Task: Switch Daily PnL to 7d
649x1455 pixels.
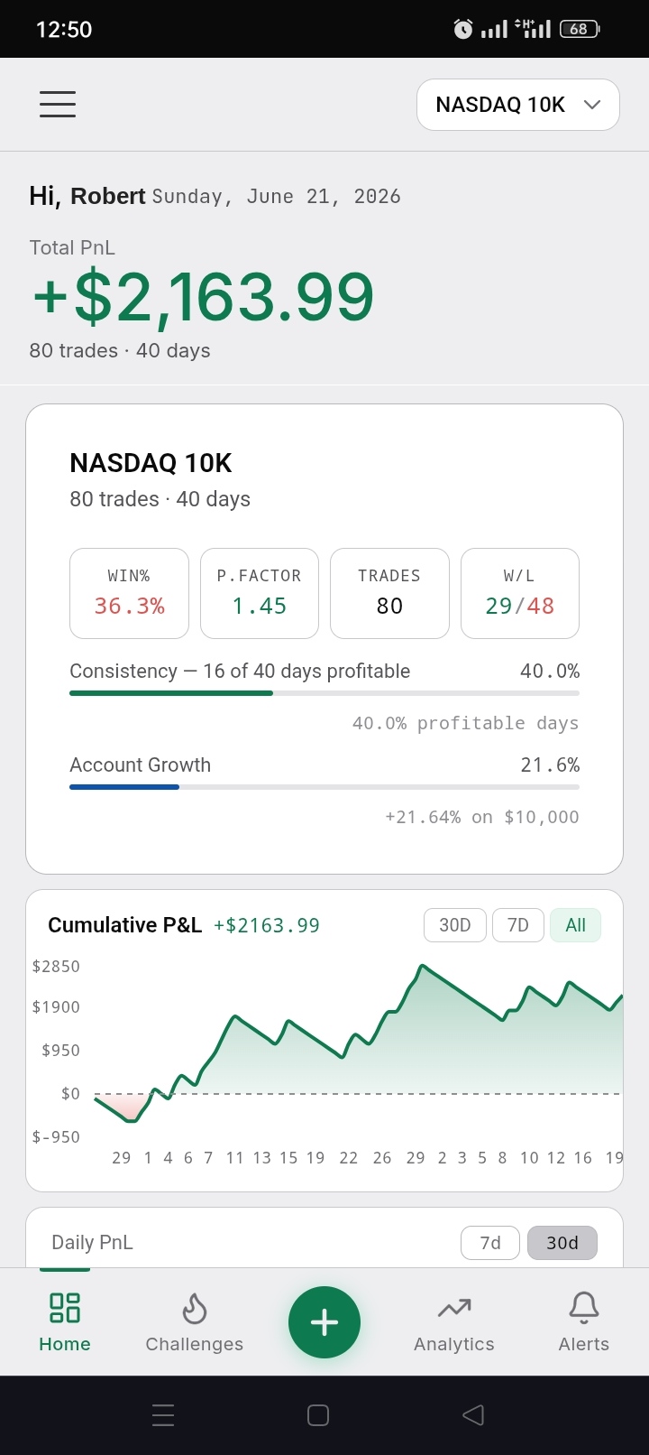Action: point(490,1243)
